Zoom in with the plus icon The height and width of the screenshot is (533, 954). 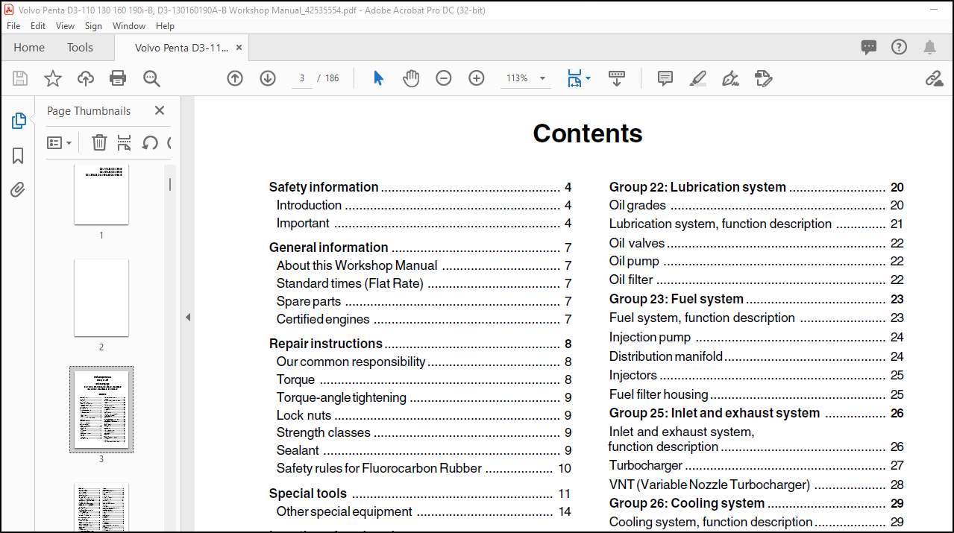477,78
